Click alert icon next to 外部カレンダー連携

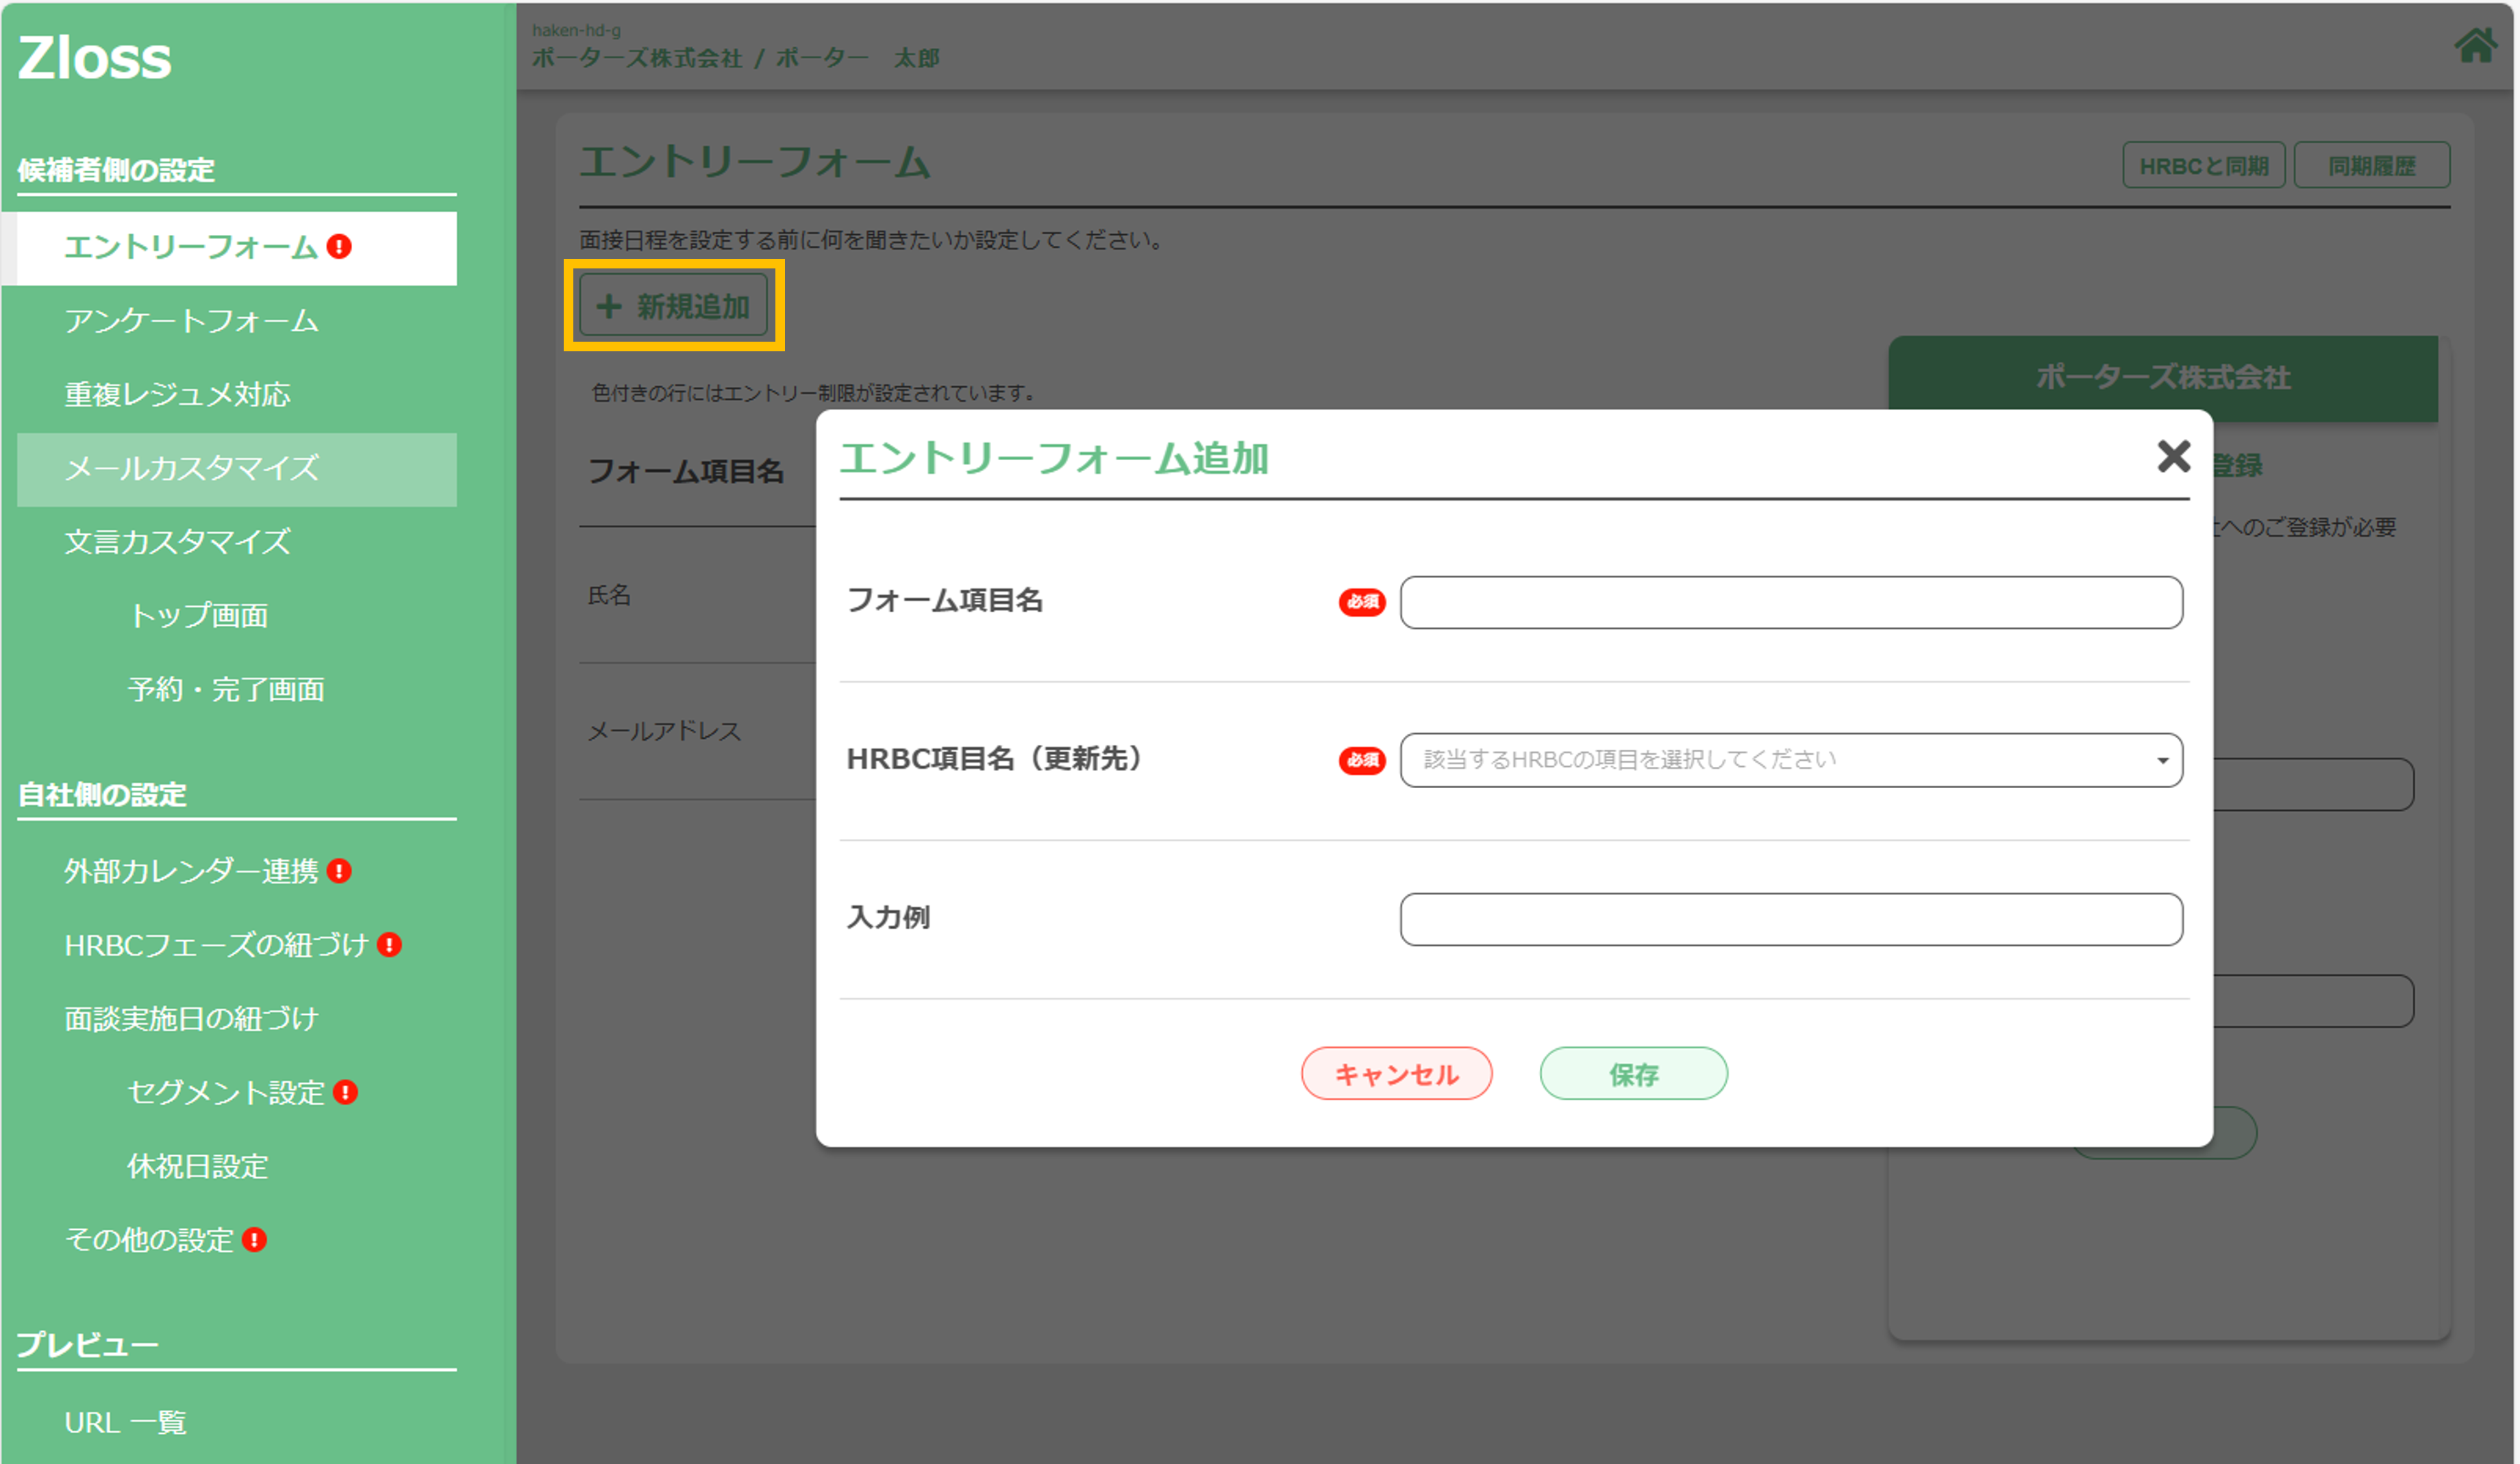[339, 871]
